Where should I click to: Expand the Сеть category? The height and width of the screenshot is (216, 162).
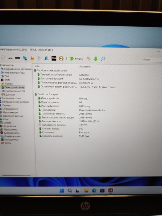pyautogui.click(x=4, y=119)
